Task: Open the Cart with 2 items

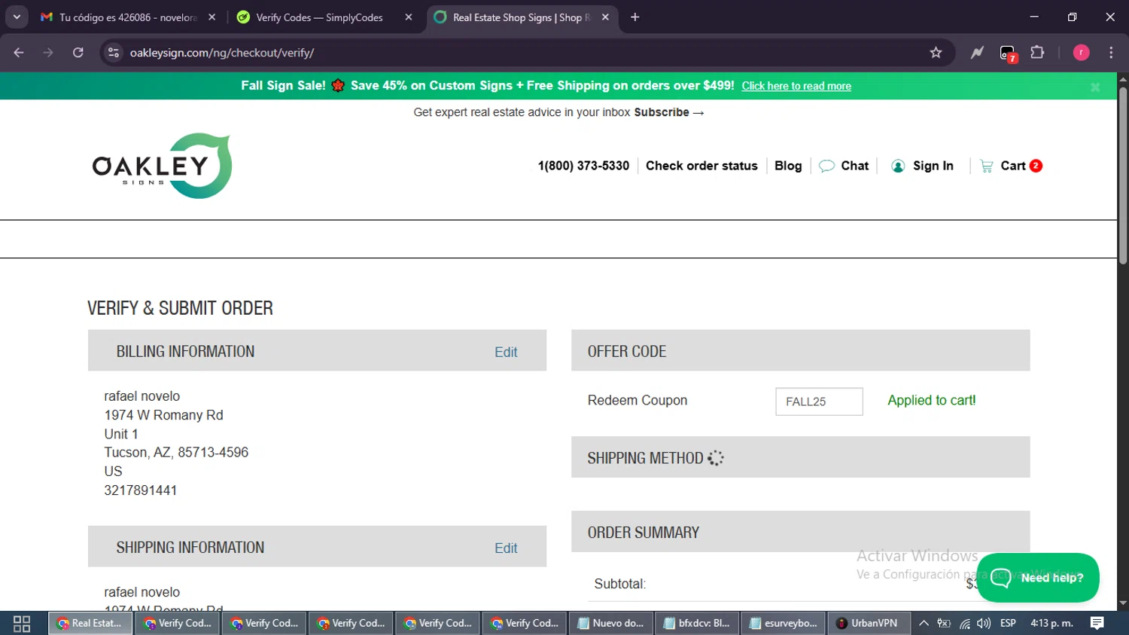Action: [x=1011, y=166]
